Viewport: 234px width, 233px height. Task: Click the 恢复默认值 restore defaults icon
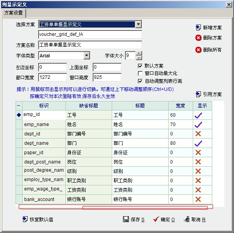tap(25, 219)
